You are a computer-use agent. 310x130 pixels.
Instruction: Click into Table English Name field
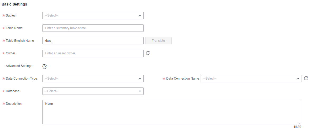pos(93,41)
